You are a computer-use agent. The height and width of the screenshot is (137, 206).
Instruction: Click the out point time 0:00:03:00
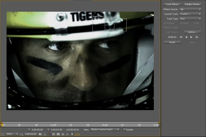click(57, 130)
